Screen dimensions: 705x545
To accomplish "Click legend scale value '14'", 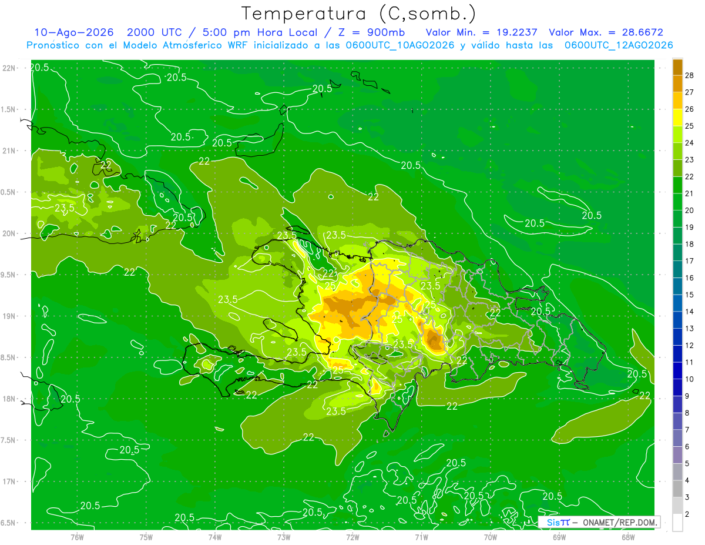I will [690, 312].
